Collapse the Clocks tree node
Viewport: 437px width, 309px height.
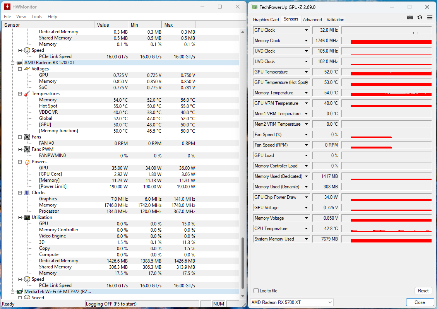point(20,193)
